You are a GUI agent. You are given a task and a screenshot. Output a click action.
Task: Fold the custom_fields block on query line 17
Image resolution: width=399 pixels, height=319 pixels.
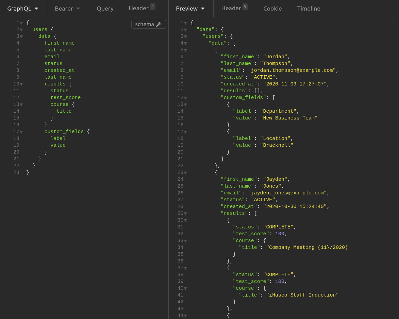coord(21,132)
